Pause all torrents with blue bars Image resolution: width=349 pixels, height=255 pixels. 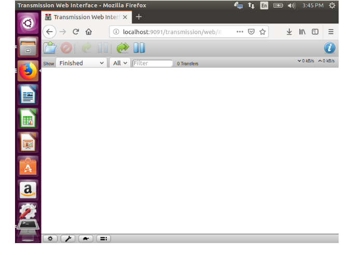pos(139,48)
